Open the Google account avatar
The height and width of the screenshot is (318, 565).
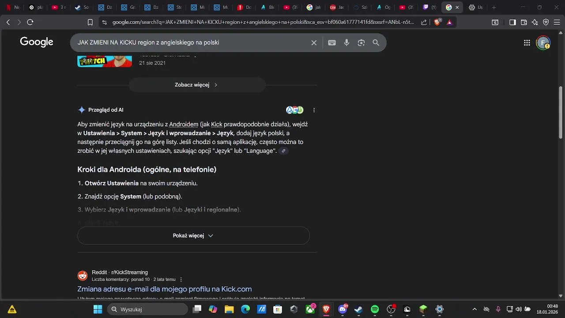[x=543, y=43]
